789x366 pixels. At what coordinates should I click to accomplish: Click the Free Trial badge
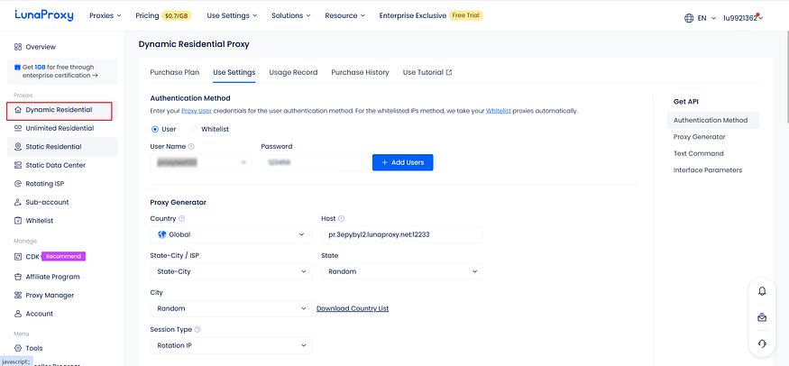[466, 15]
